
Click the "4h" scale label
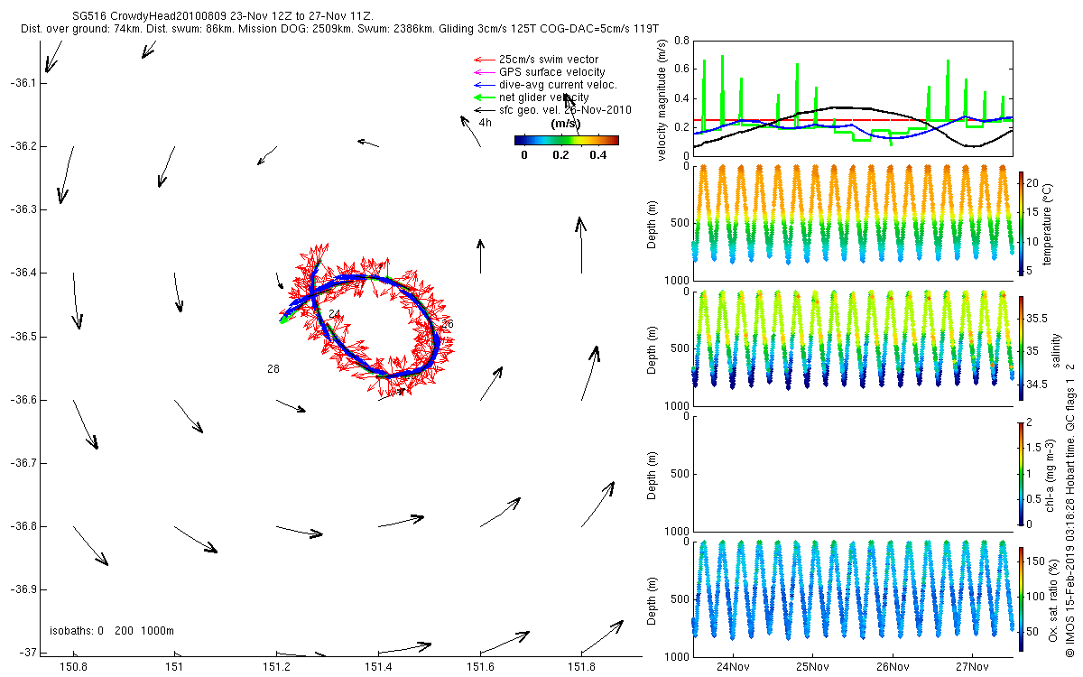pyautogui.click(x=485, y=123)
